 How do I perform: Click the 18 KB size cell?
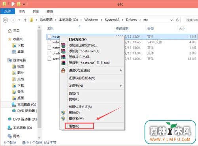192,59
